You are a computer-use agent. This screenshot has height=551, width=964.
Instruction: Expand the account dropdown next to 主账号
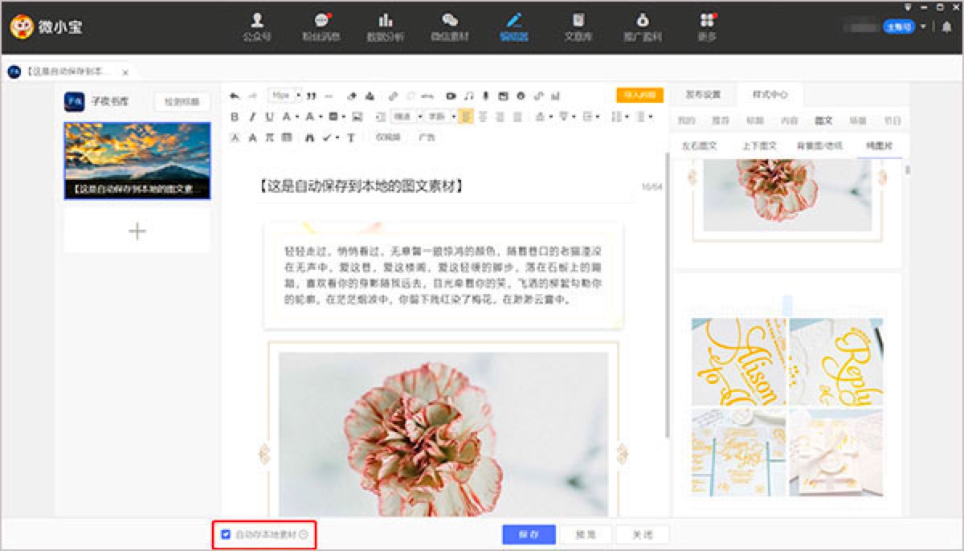coord(923,27)
